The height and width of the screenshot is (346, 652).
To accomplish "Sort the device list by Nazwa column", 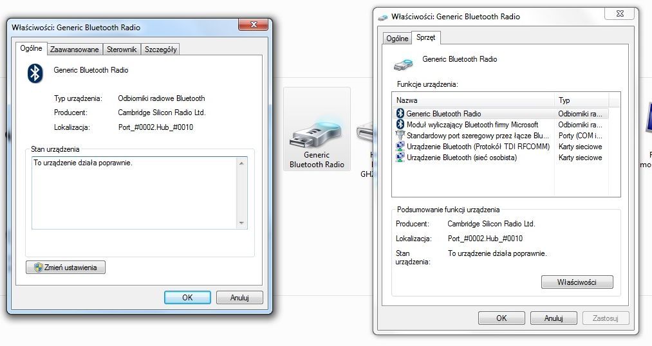I will point(472,100).
